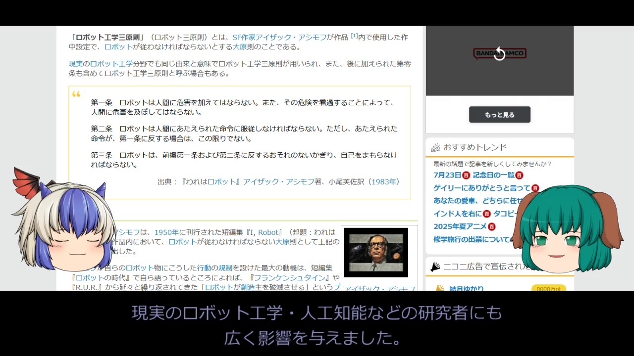
Task: Click the 第二条 paragraph in the quote box
Action: pyautogui.click(x=244, y=133)
